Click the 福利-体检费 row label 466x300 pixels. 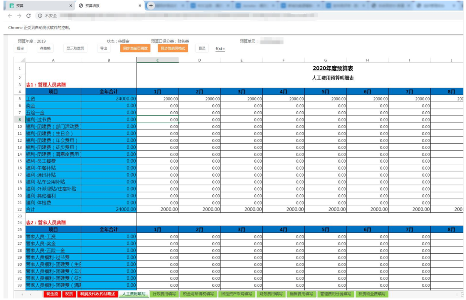53,203
